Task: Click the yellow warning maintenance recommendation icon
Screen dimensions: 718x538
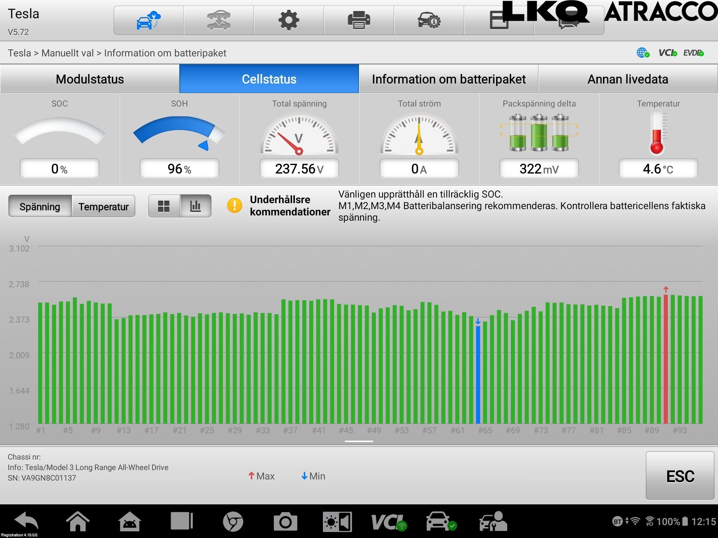Action: [x=235, y=206]
